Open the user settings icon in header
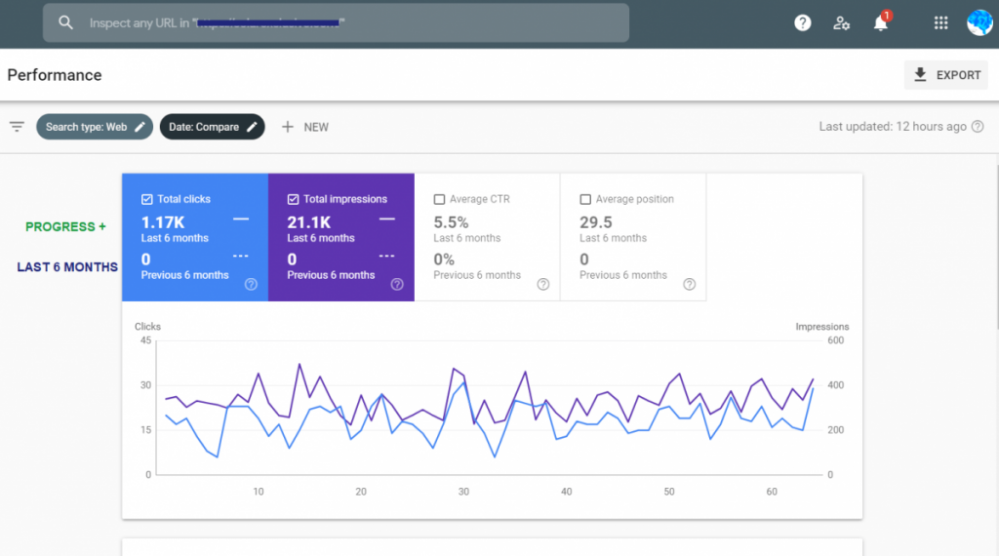The width and height of the screenshot is (999, 556). coord(842,23)
